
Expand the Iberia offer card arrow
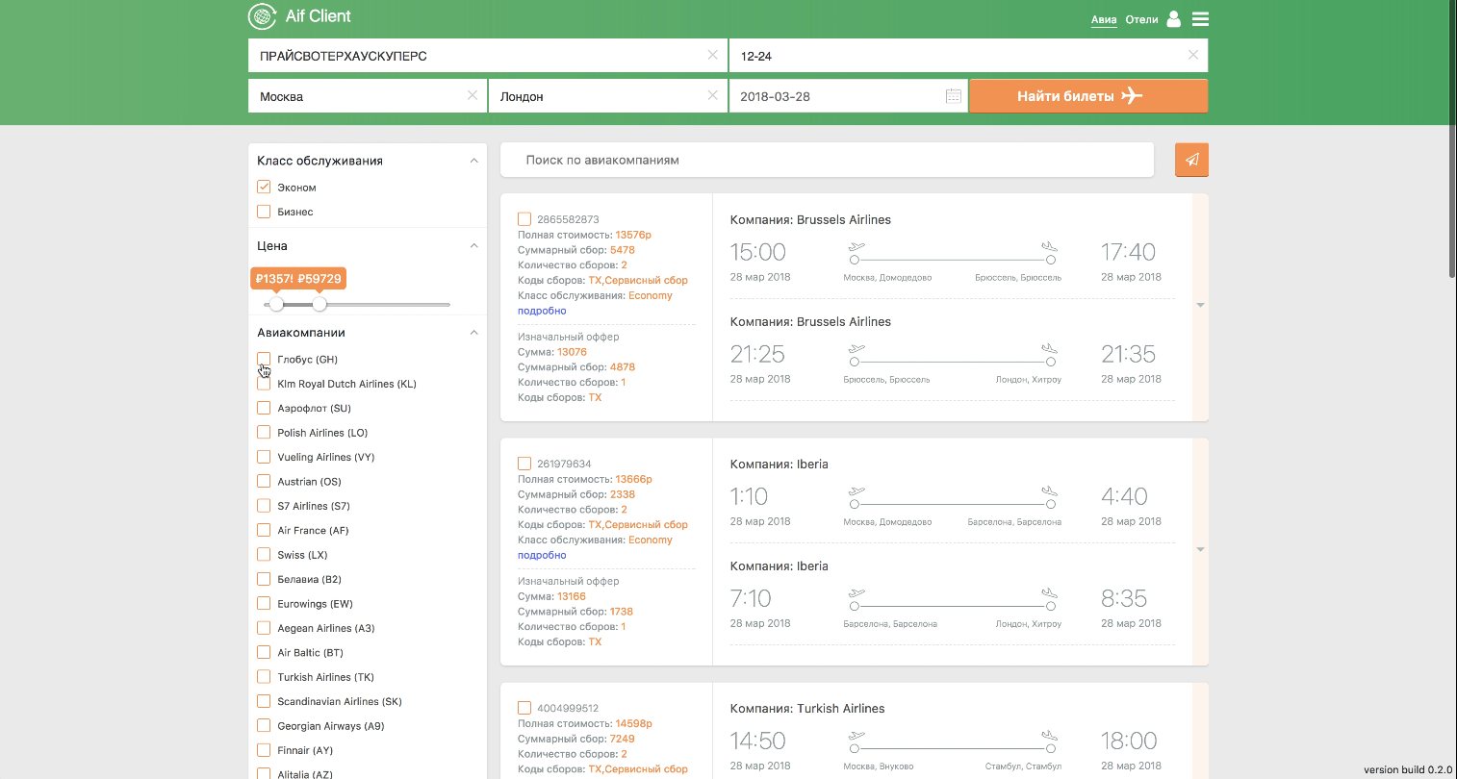pyautogui.click(x=1200, y=549)
